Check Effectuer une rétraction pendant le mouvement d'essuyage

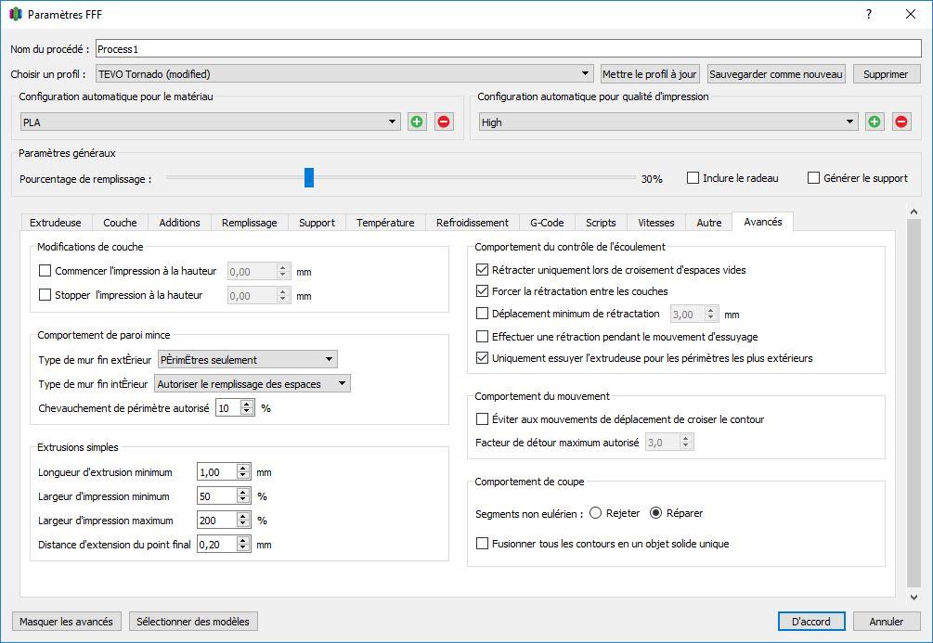pyautogui.click(x=483, y=336)
